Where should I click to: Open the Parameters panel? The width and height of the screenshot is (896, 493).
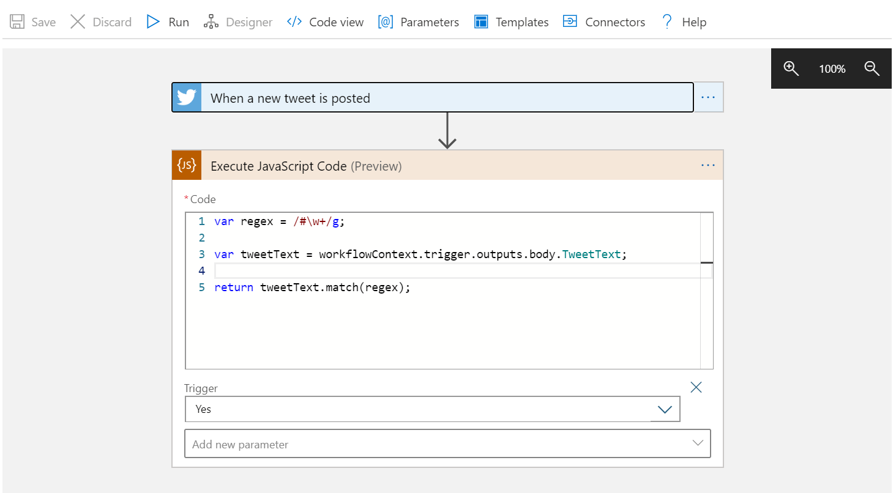(x=419, y=22)
